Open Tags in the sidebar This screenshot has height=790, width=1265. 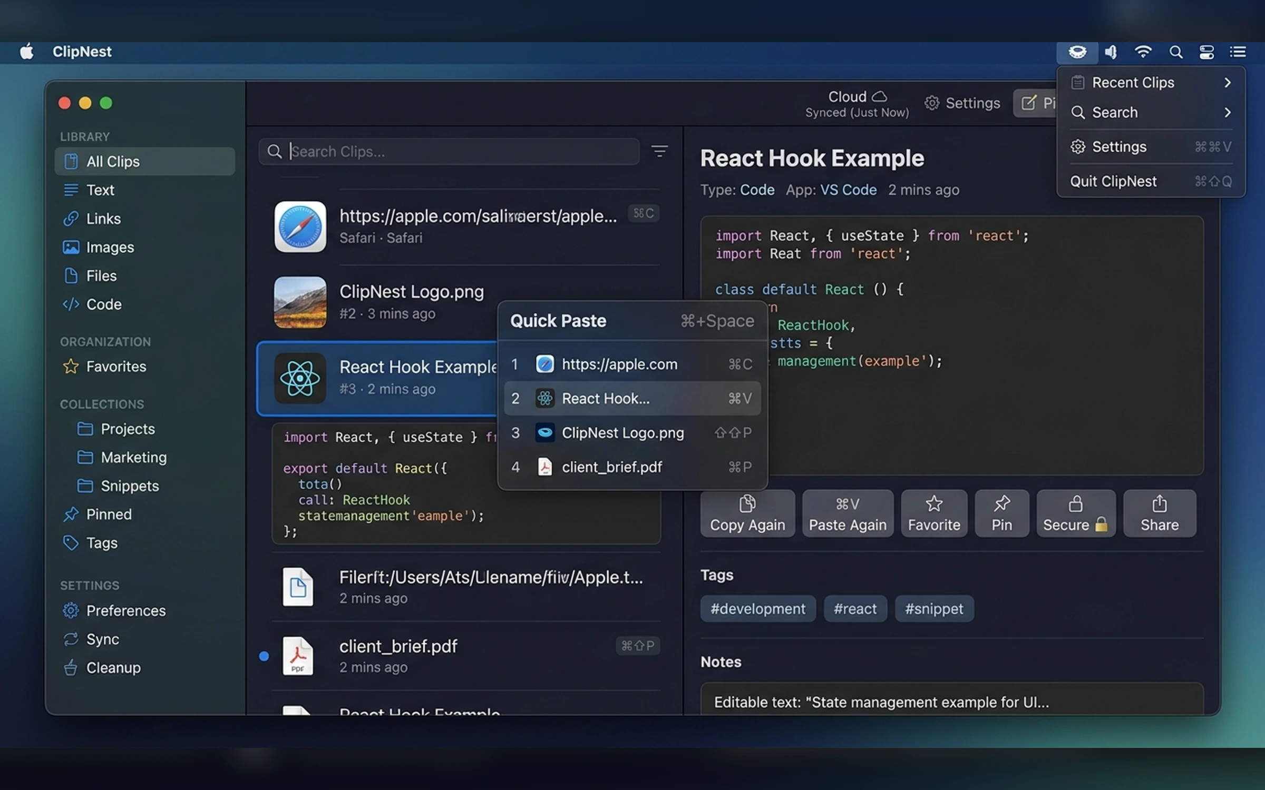[144, 543]
